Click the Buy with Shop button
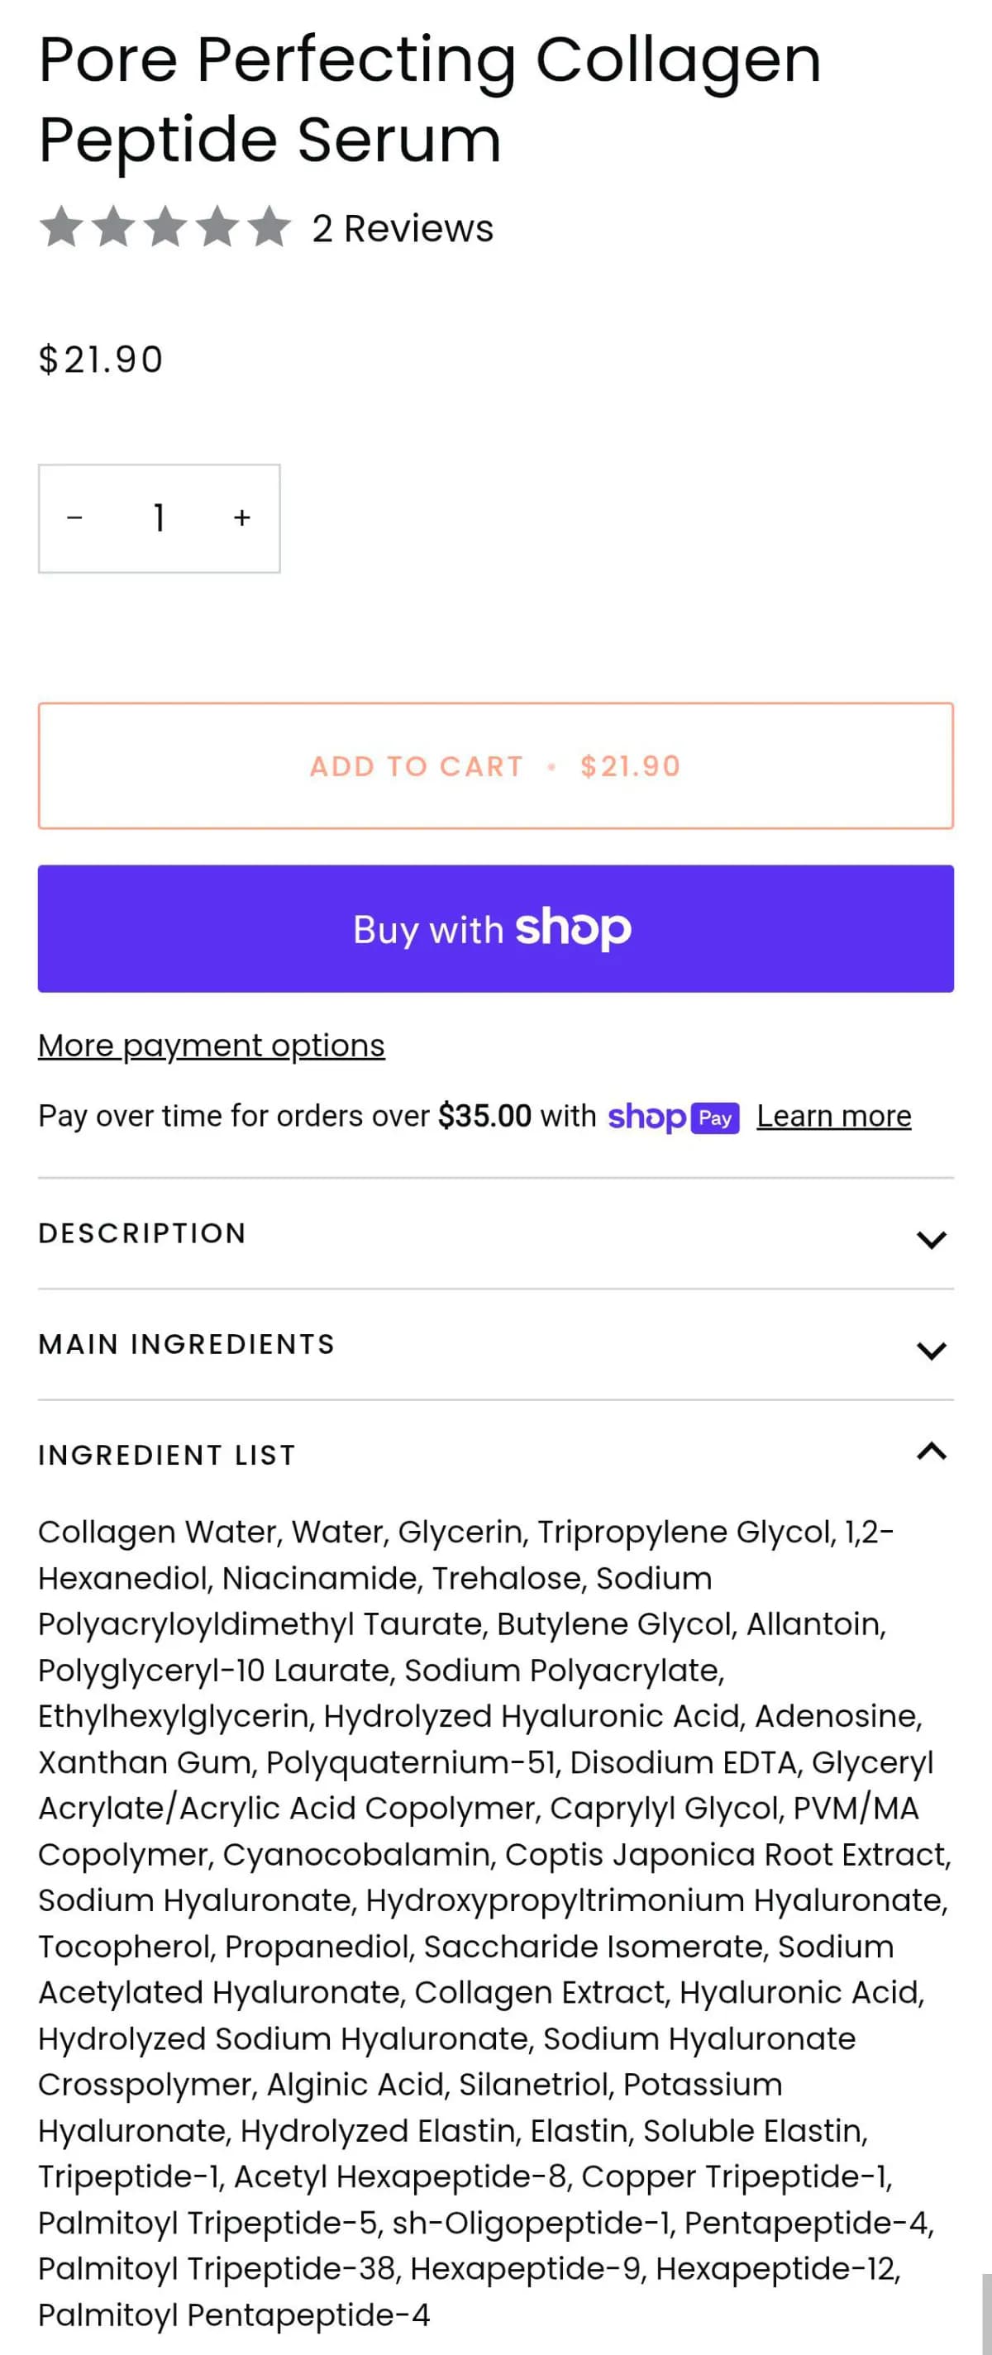The height and width of the screenshot is (2355, 992). click(495, 929)
